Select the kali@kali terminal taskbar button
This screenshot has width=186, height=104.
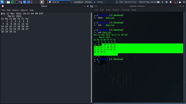click(82, 2)
